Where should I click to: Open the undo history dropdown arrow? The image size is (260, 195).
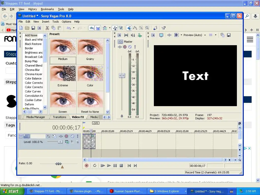click(74, 28)
